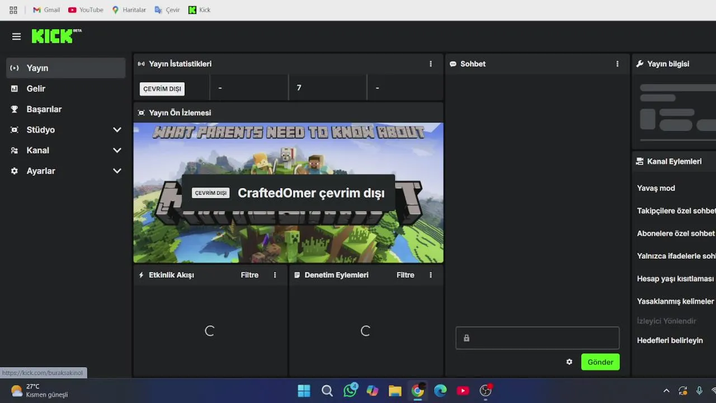Select Hesap yaşı kısıtlaması option
The width and height of the screenshot is (716, 403).
coord(676,279)
